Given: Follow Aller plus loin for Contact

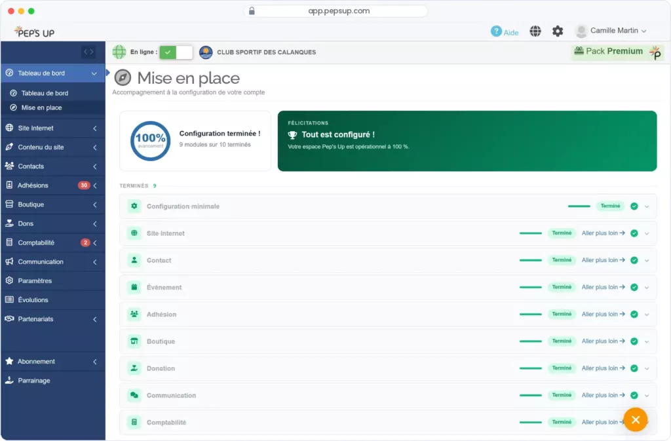Looking at the screenshot, I should click(603, 260).
